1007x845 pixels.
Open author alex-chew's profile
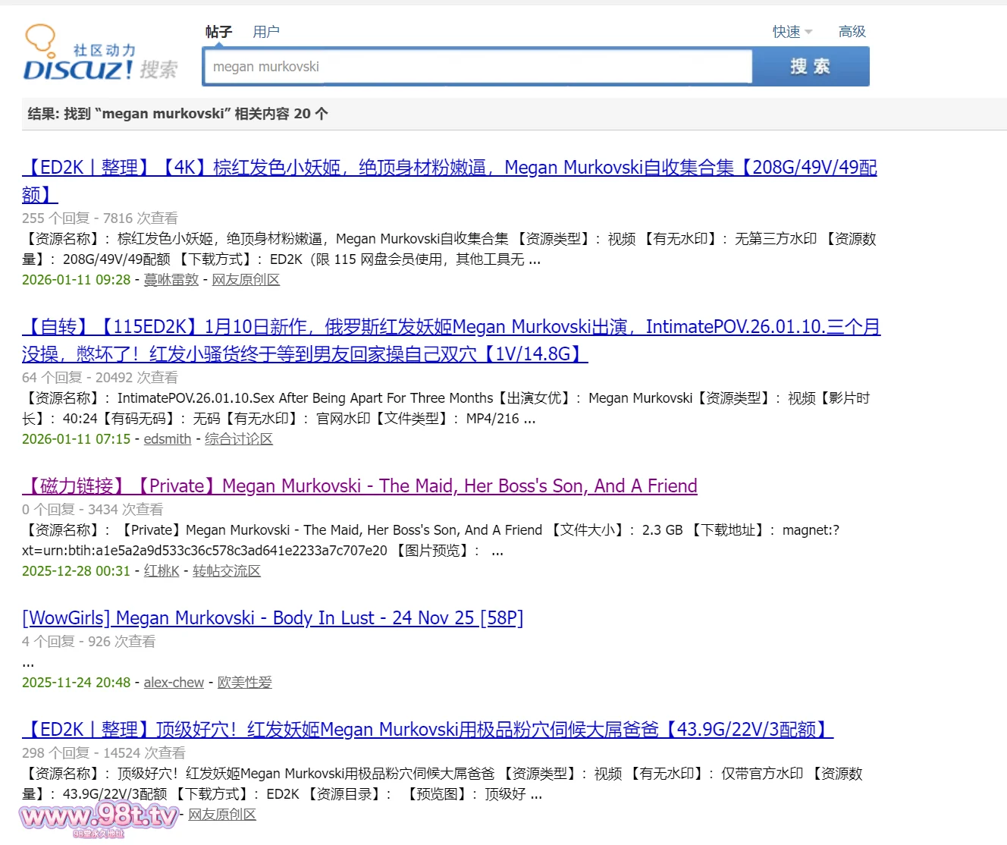[174, 683]
